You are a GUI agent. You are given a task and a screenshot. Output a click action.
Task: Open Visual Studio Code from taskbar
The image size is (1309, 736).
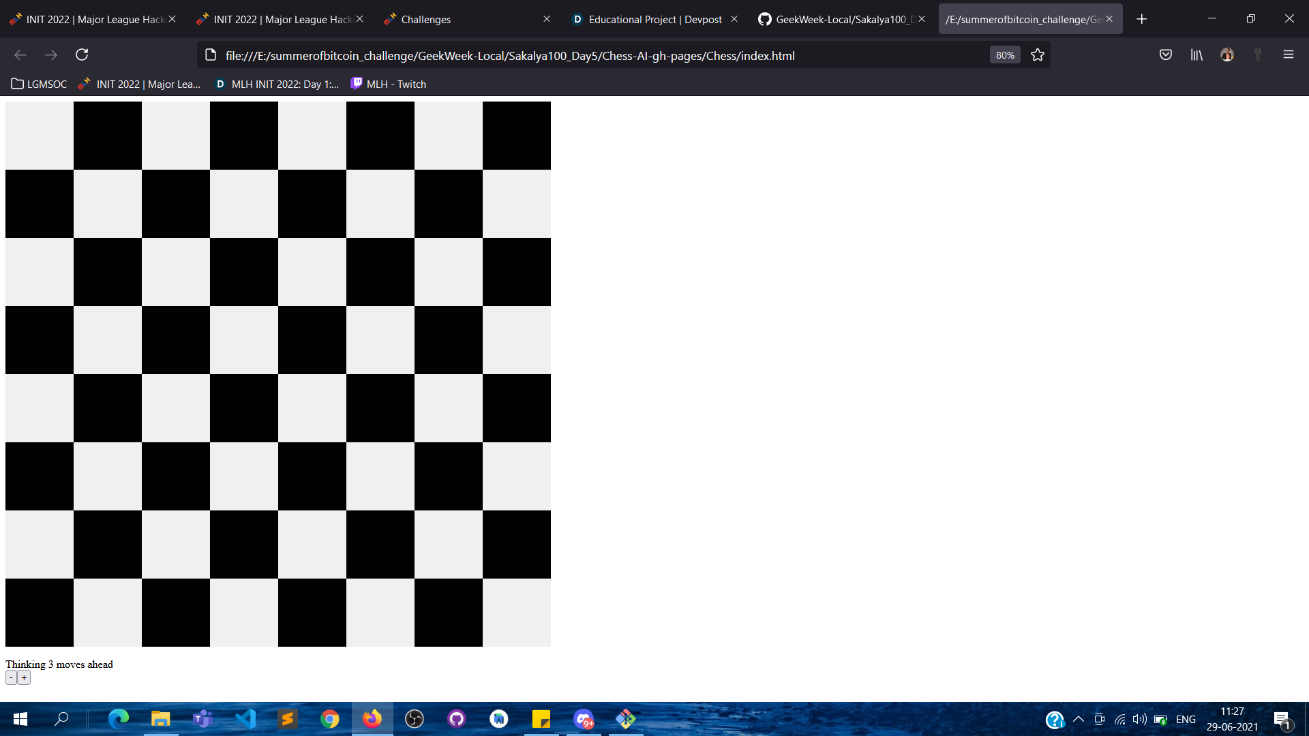click(x=245, y=719)
